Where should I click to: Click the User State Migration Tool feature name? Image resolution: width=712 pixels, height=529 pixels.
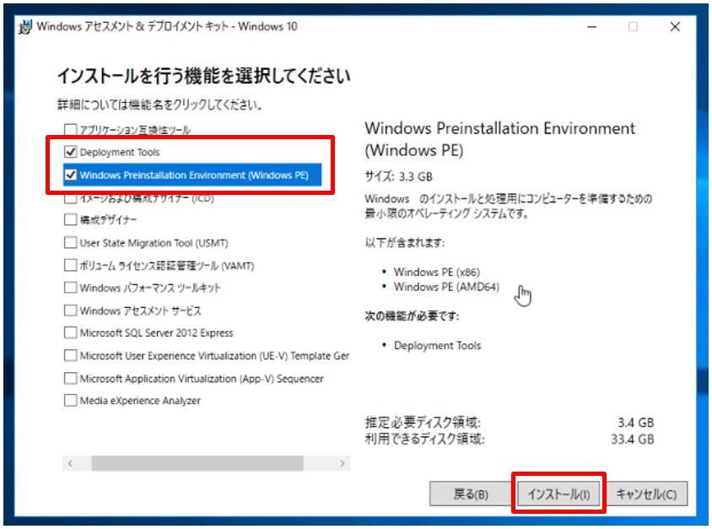pyautogui.click(x=154, y=243)
